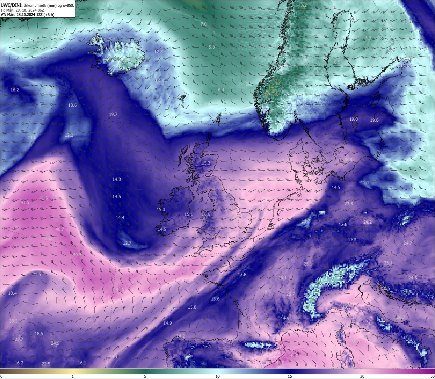This screenshot has width=435, height=379.
Task: Click the 'VT: Mán. 28.10.2024 12Z (+6 h)' line
Action: pos(28,15)
